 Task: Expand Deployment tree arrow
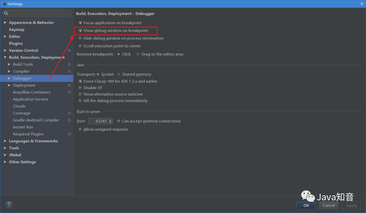9,85
